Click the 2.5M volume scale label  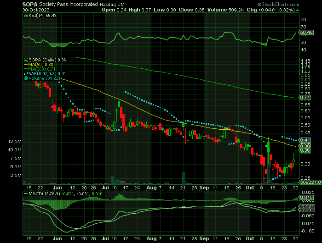click(x=16, y=176)
